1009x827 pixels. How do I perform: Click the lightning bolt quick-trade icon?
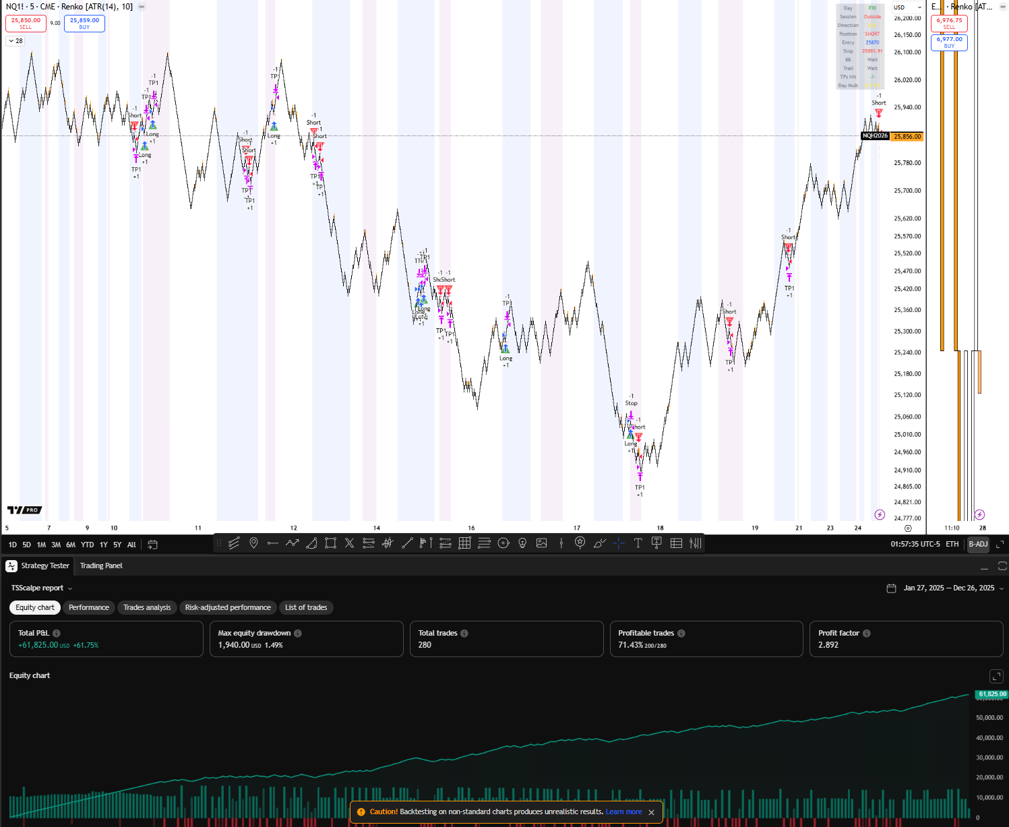[879, 514]
